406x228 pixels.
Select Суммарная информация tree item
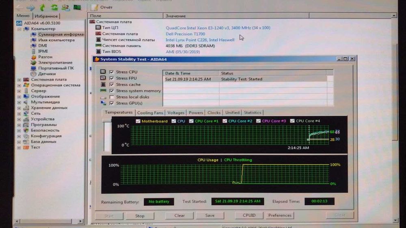[61, 34]
